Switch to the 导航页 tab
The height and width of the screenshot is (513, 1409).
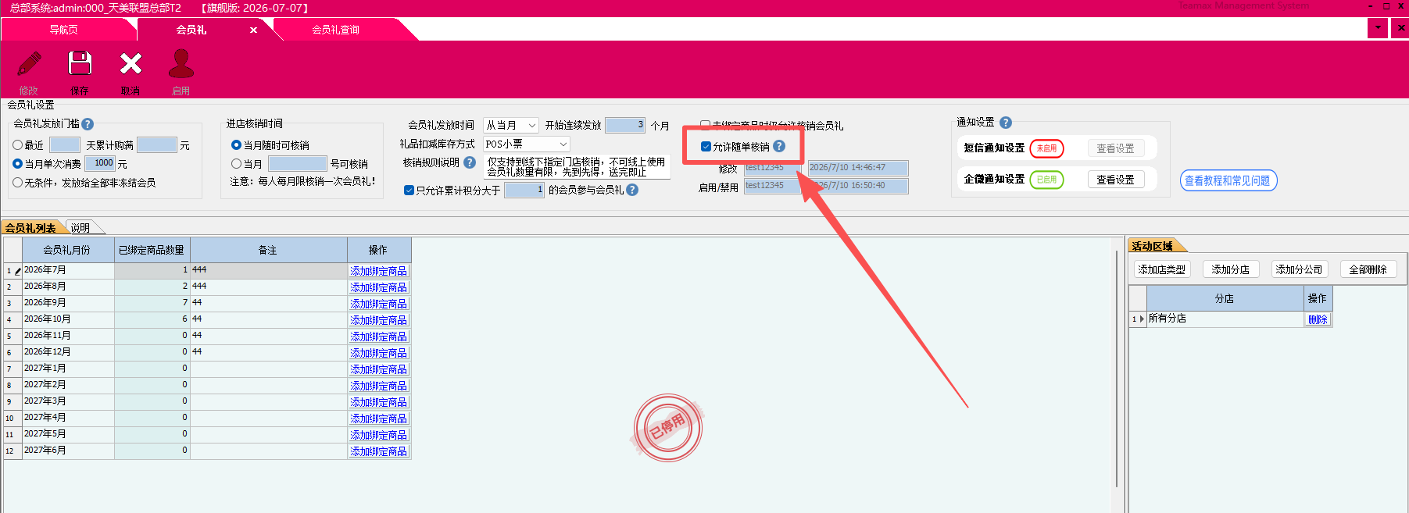point(63,30)
